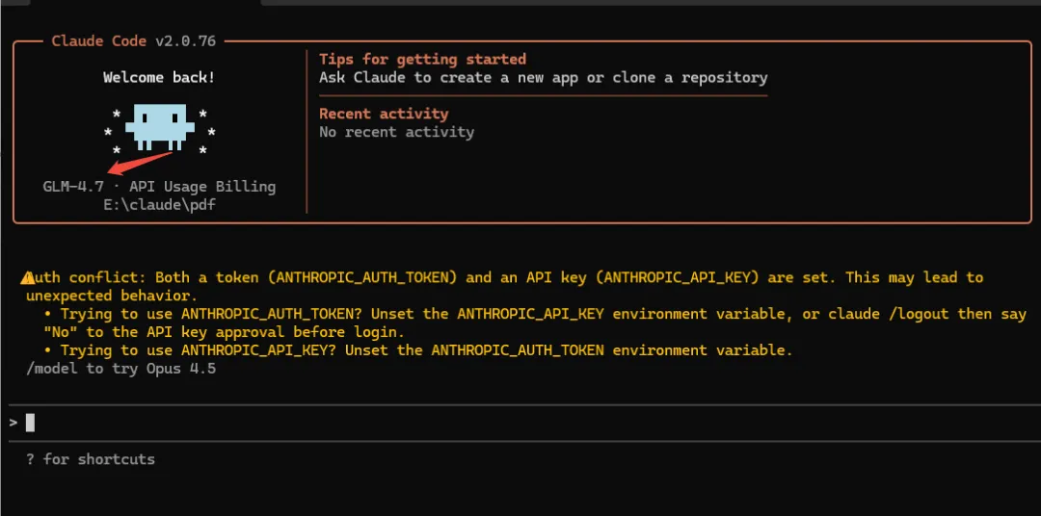Click the "Welcome back!" greeting
This screenshot has height=516, width=1041.
(x=159, y=78)
